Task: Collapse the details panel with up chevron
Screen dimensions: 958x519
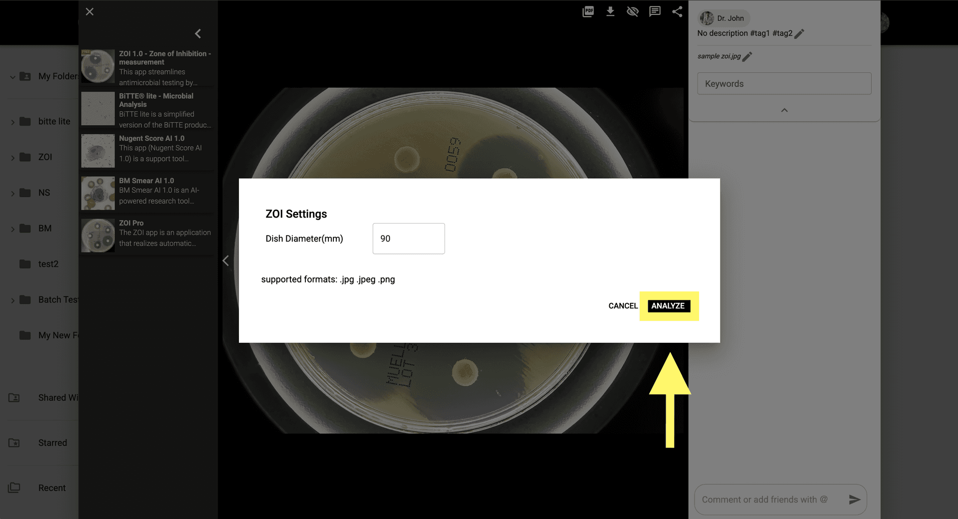Action: pyautogui.click(x=784, y=110)
